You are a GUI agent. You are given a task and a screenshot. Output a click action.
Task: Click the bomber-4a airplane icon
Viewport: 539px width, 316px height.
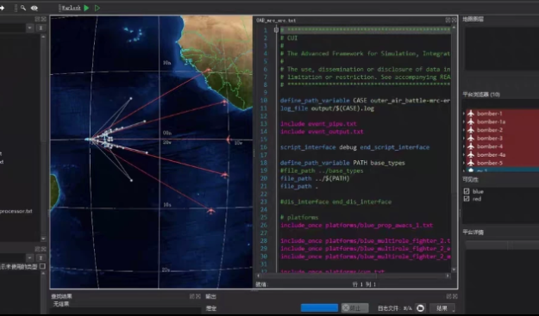[471, 155]
